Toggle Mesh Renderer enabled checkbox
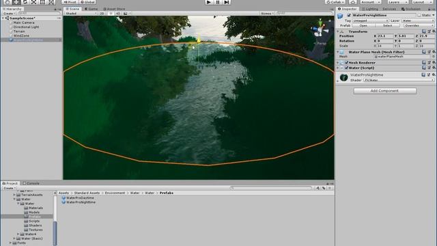 coord(347,63)
